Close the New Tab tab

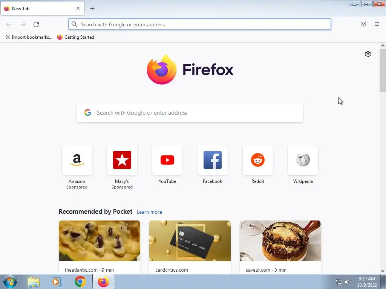coord(78,8)
